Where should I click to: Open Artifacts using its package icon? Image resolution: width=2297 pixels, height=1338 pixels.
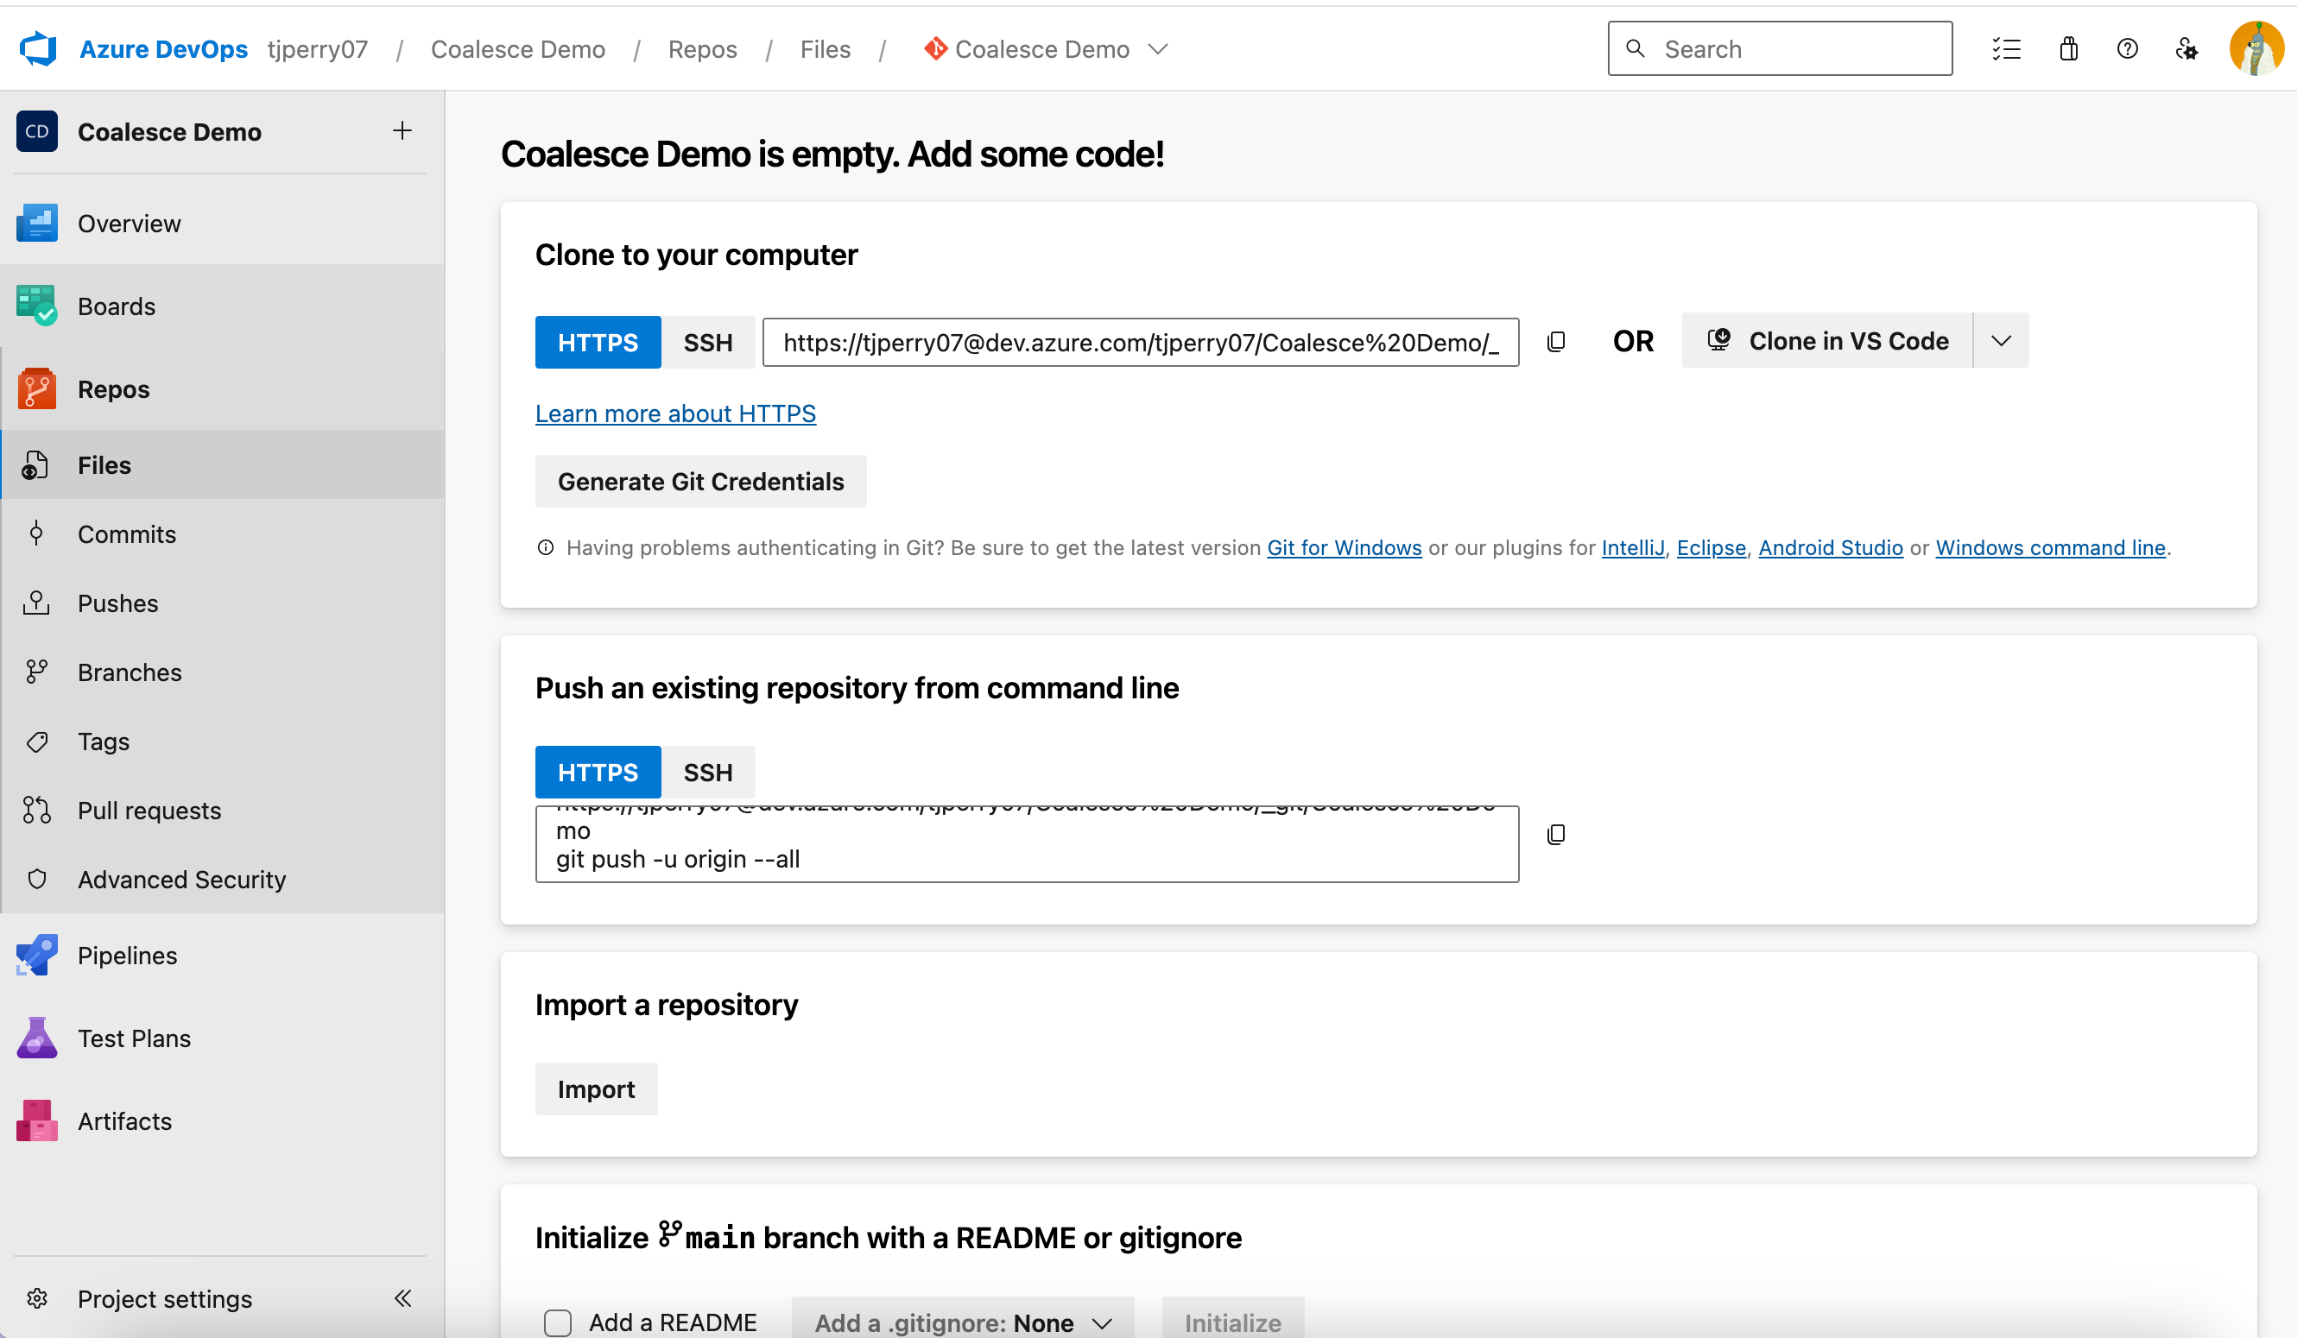pyautogui.click(x=36, y=1121)
